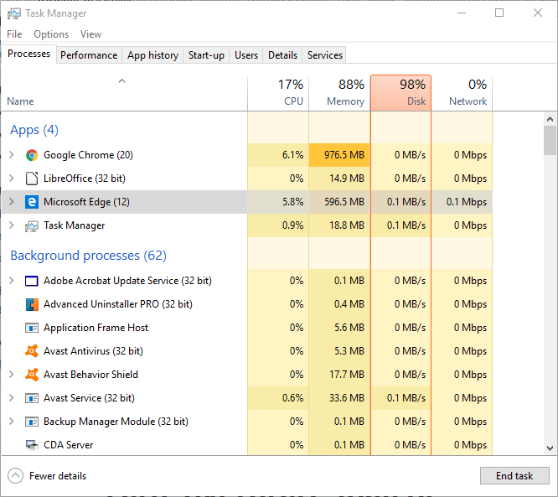This screenshot has height=497, width=558.
Task: Click the LibreOffice document icon
Action: [32, 179]
